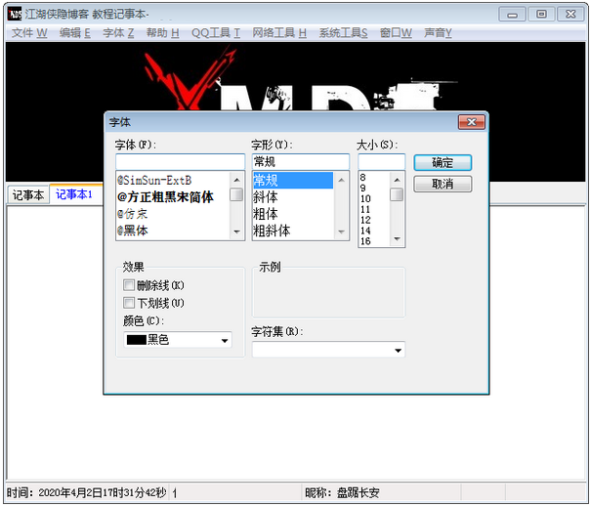Click the 昵称: 盘踞长安 status entry

tap(342, 492)
